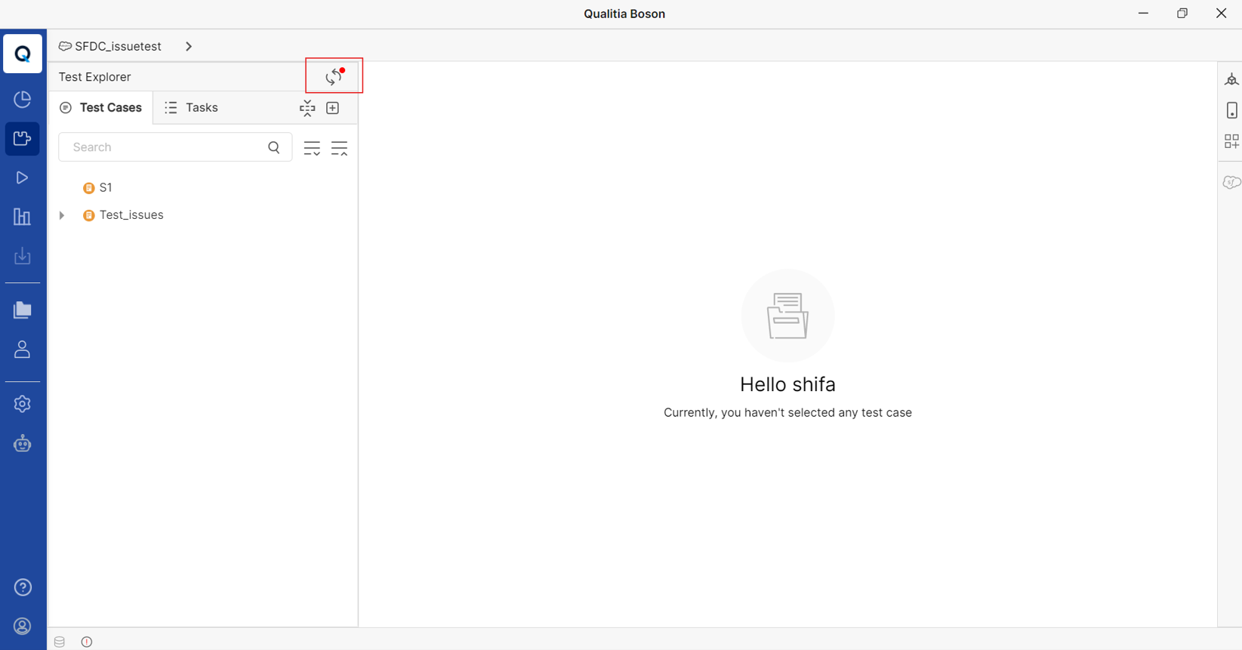This screenshot has height=650, width=1242.
Task: Open the Dashboard pie chart sidebar icon
Action: [23, 99]
